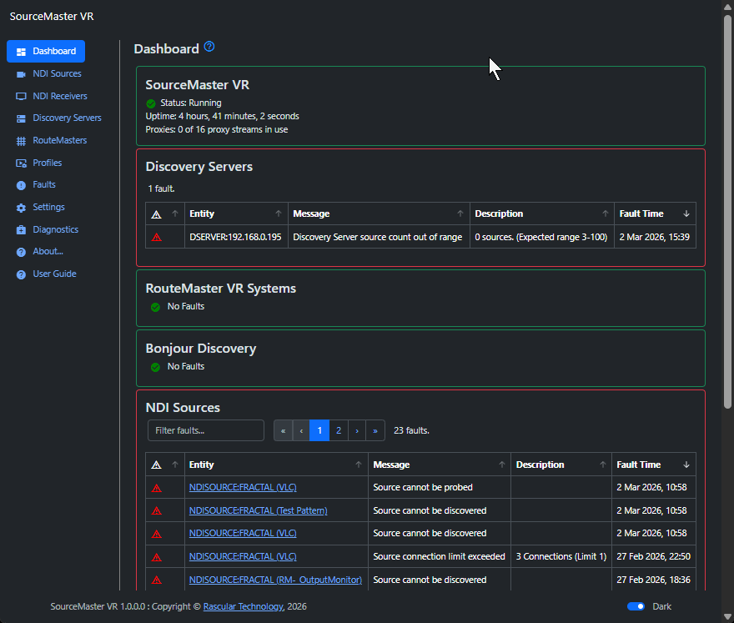Click the User Guide question icon in the sidebar

point(21,274)
